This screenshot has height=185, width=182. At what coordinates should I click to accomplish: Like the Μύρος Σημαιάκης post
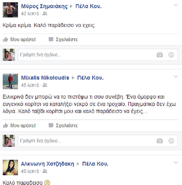pyautogui.click(x=19, y=40)
